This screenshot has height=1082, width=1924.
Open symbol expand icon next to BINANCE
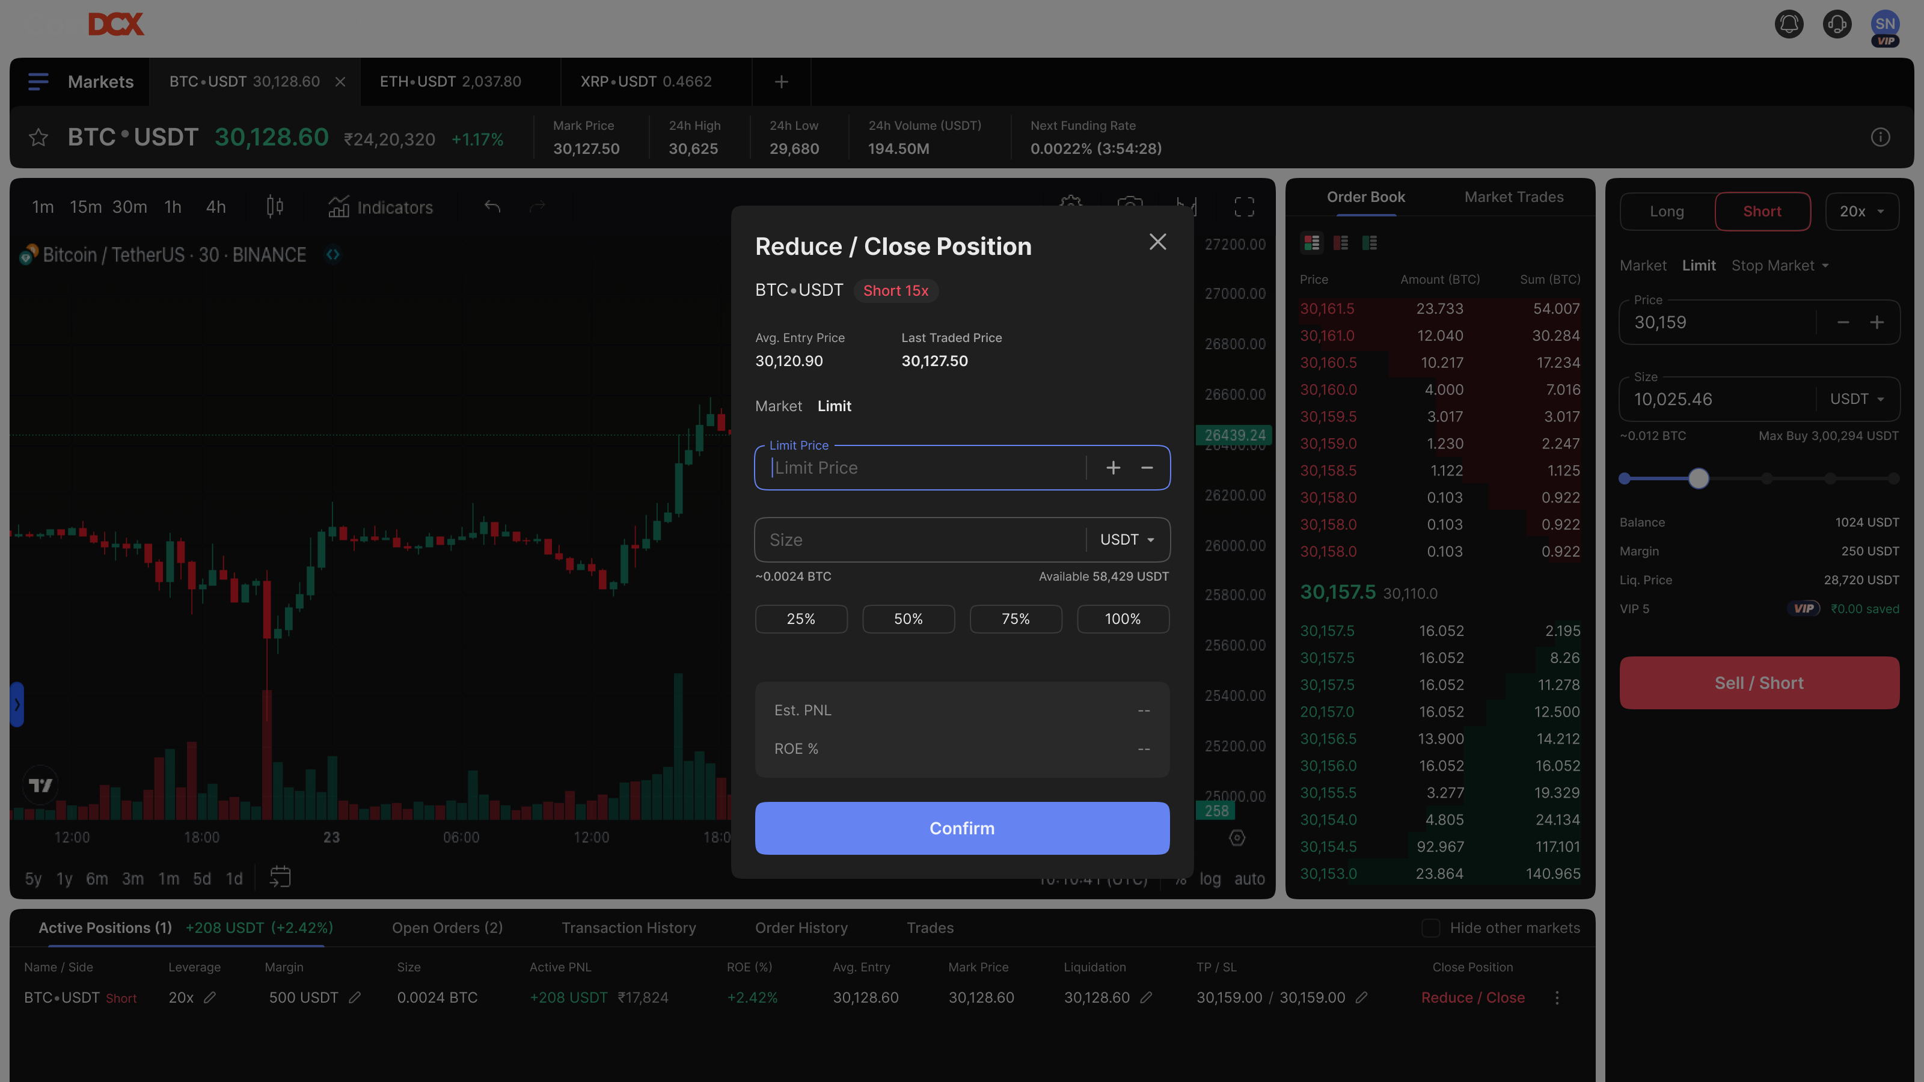[333, 255]
